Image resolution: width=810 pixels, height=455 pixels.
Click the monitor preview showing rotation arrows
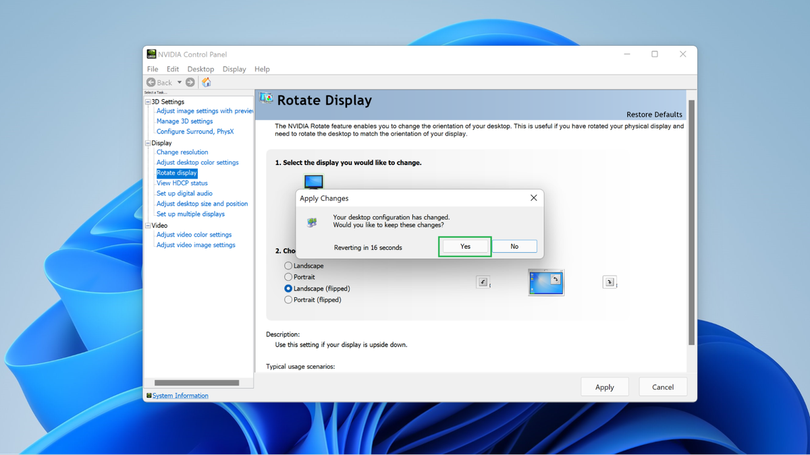point(545,282)
